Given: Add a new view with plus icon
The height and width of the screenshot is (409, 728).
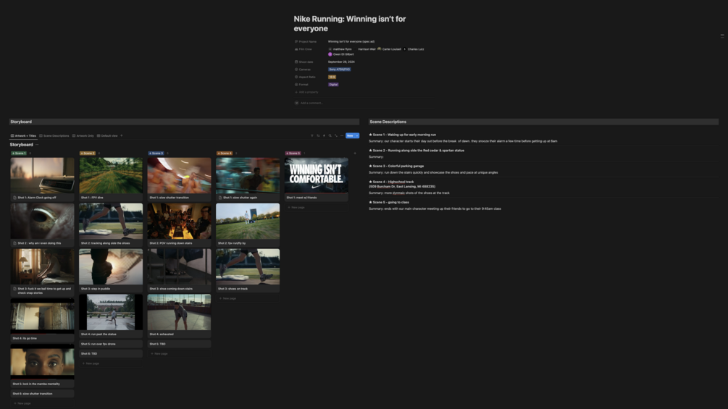Looking at the screenshot, I should pos(122,136).
